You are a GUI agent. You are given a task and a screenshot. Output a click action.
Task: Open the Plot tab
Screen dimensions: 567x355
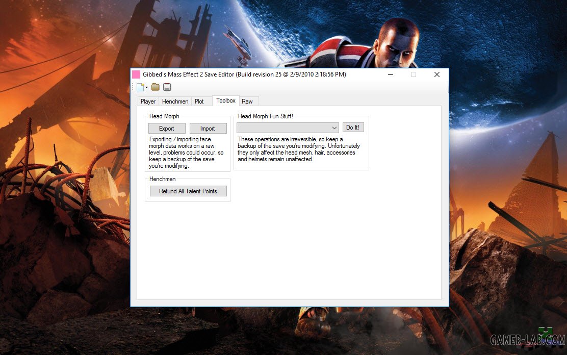(x=199, y=102)
